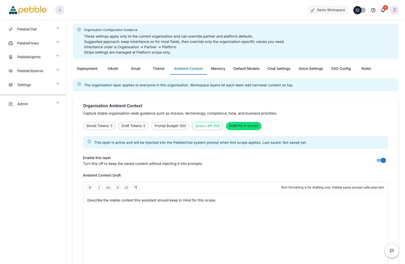Open the Voice Settings tab
Screen dimensions: 405x264
tap(311, 69)
